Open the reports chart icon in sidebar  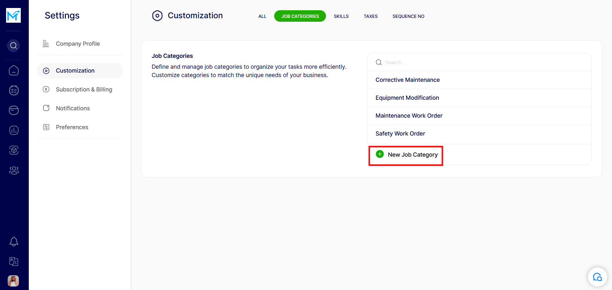[14, 130]
